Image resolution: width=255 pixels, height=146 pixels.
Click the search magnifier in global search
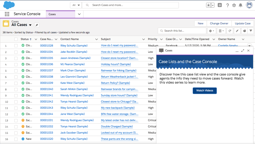(x=87, y=5)
